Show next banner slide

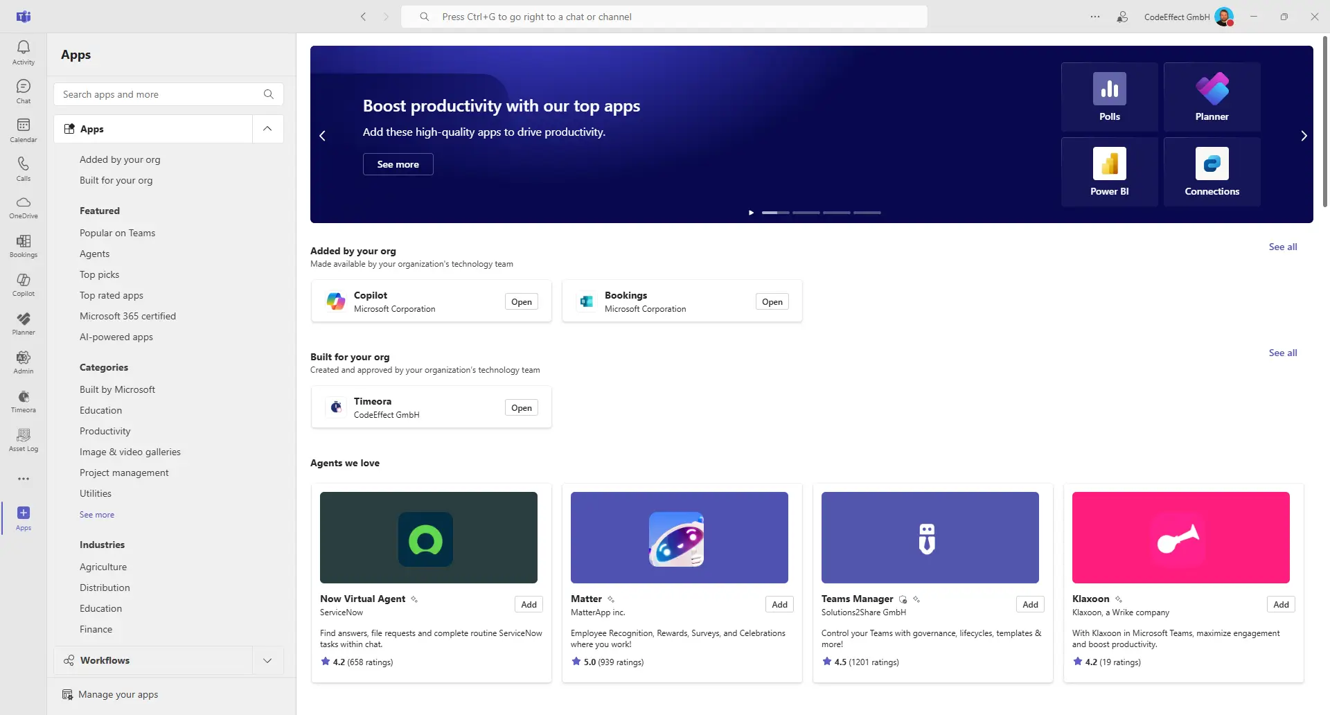(x=1304, y=136)
